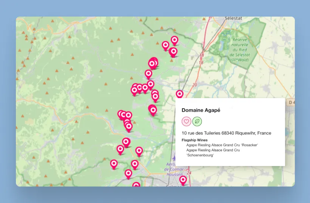310x203 pixels.
Task: Click the winery pin just above the popup's top-left corner
Action: pyautogui.click(x=180, y=94)
